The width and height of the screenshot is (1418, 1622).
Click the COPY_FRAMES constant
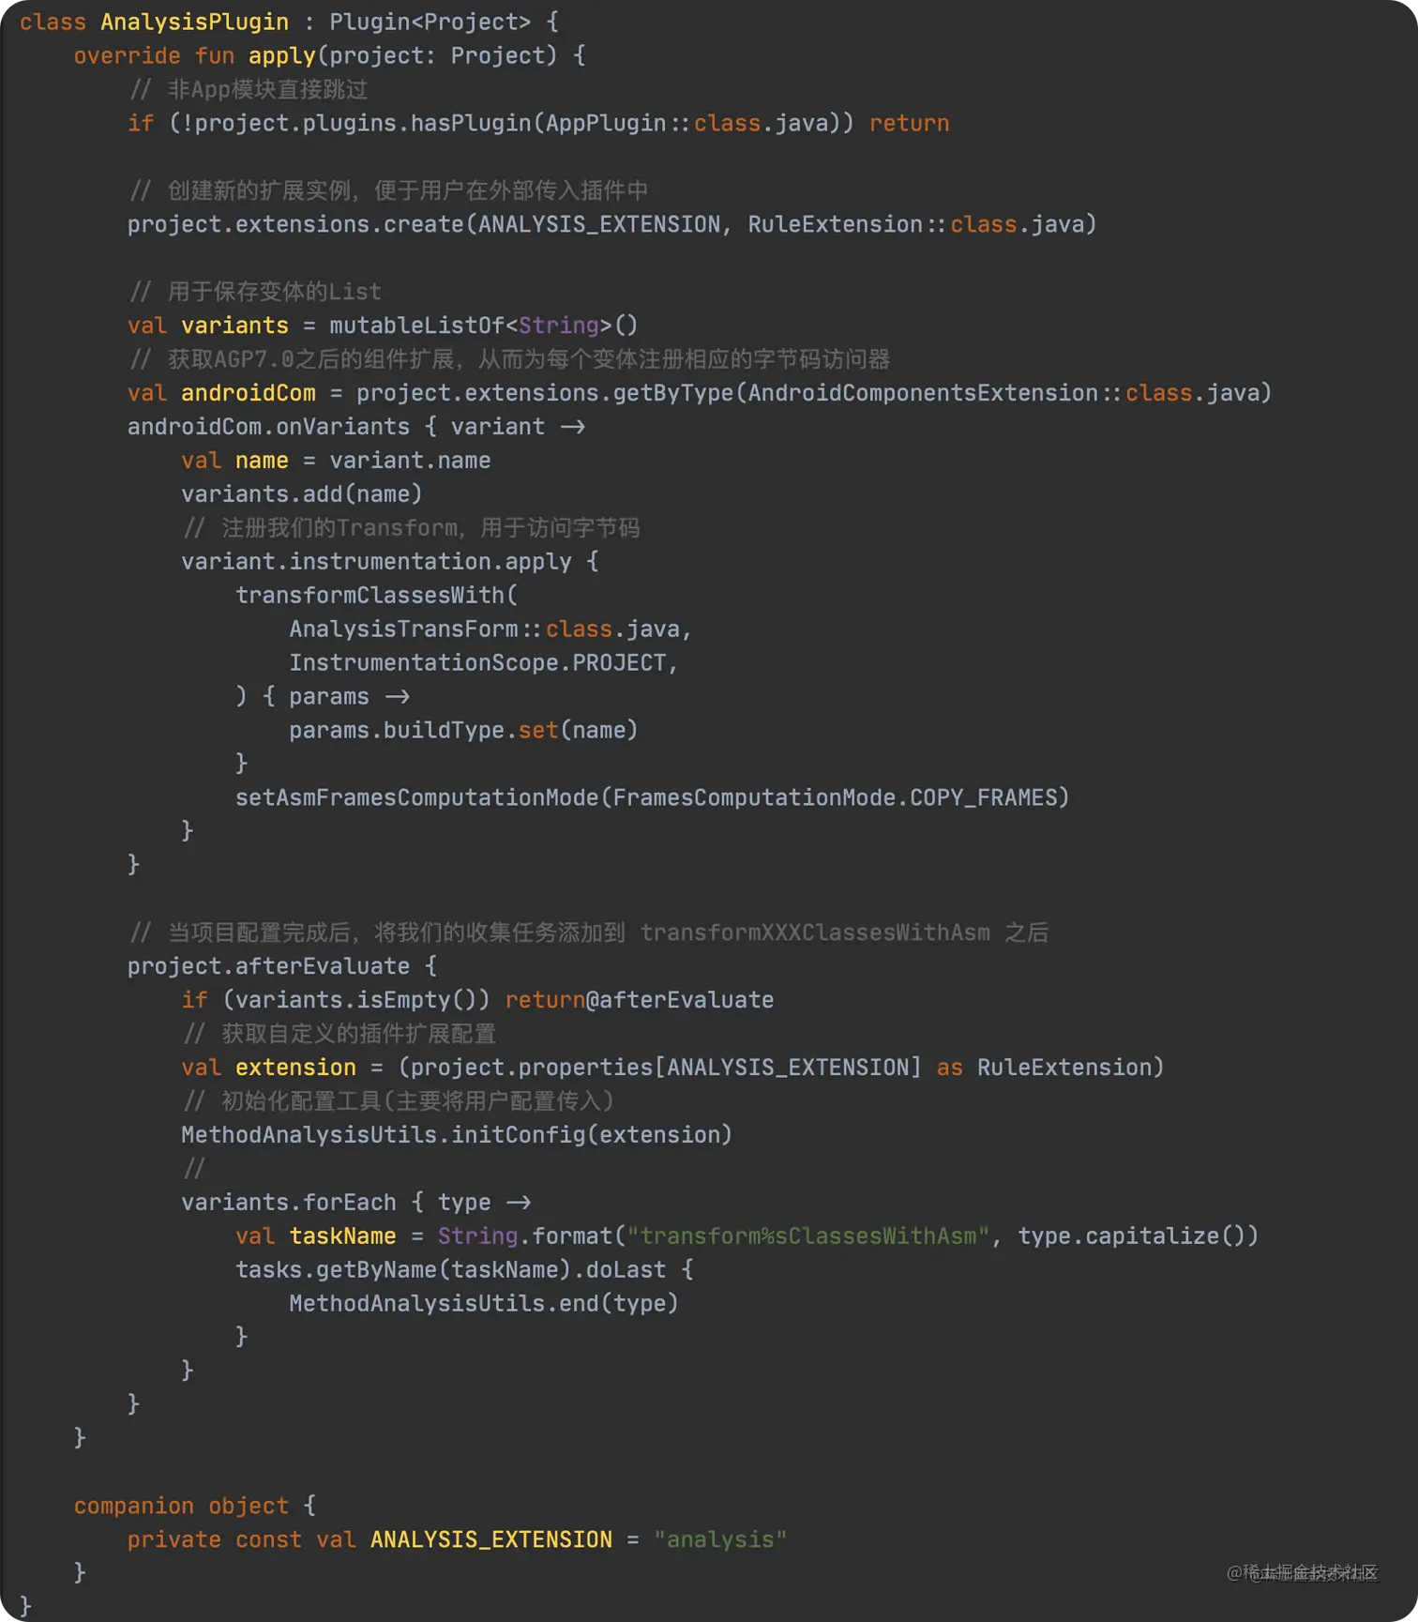984,798
